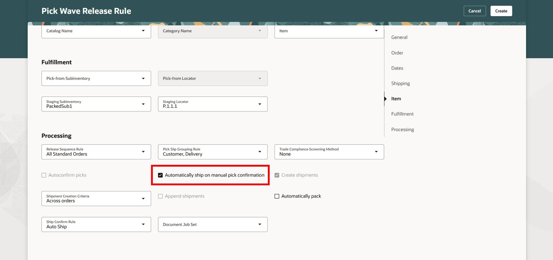Jump to Order section in side navigation
The image size is (553, 260).
397,53
